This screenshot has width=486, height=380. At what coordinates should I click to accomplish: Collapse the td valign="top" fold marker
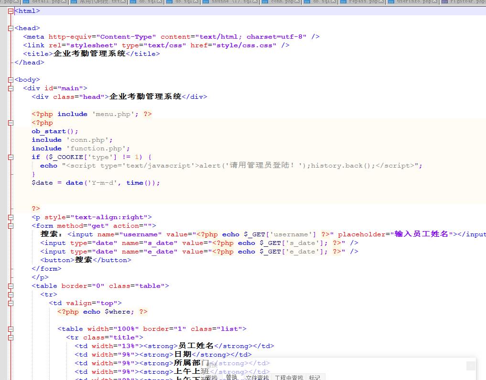point(11,303)
